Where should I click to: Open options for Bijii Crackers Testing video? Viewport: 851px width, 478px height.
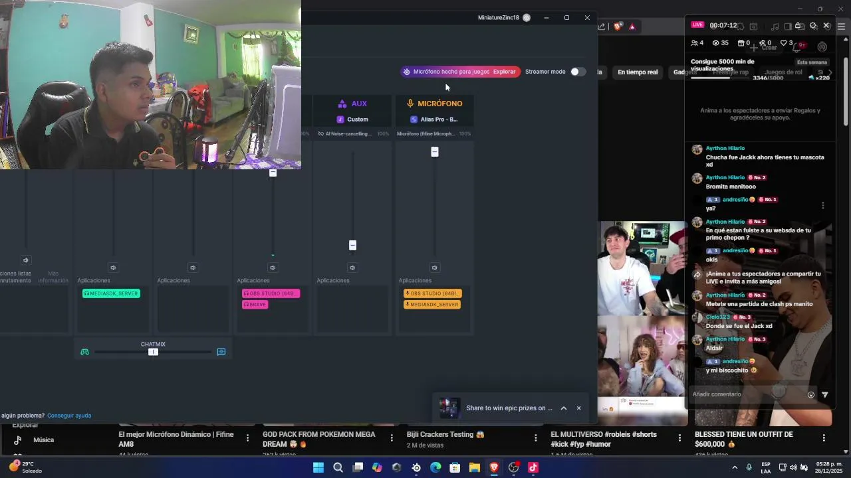click(535, 438)
